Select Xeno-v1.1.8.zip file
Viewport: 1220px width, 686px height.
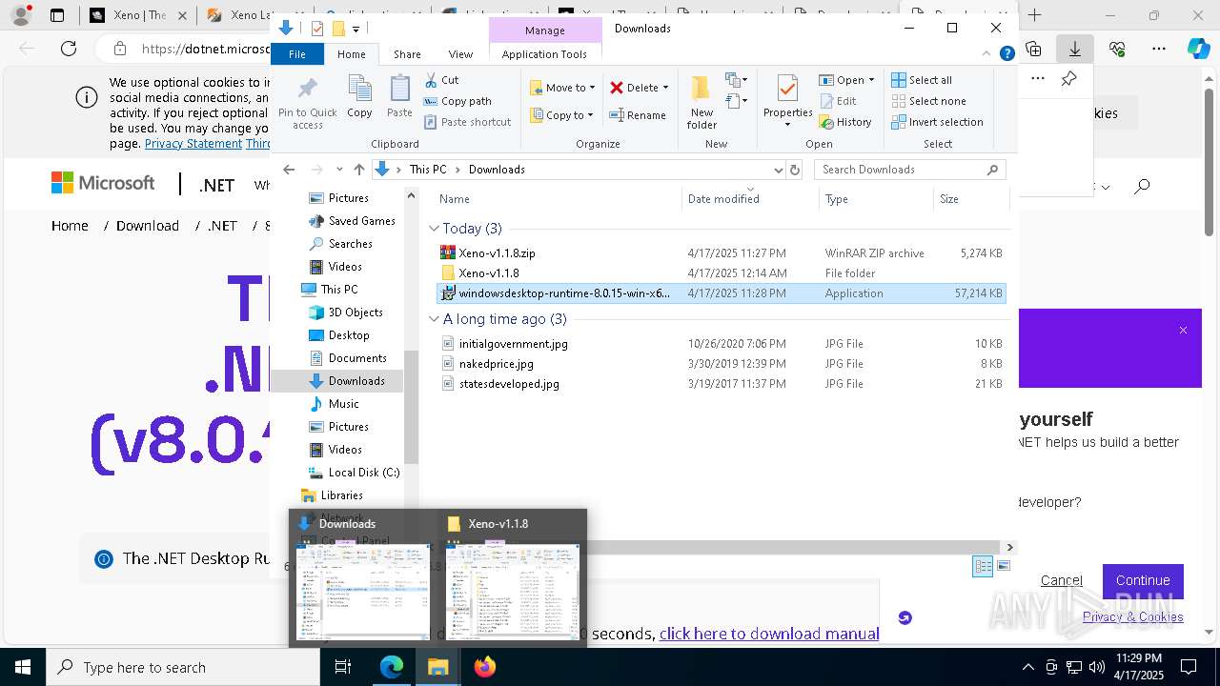point(497,253)
